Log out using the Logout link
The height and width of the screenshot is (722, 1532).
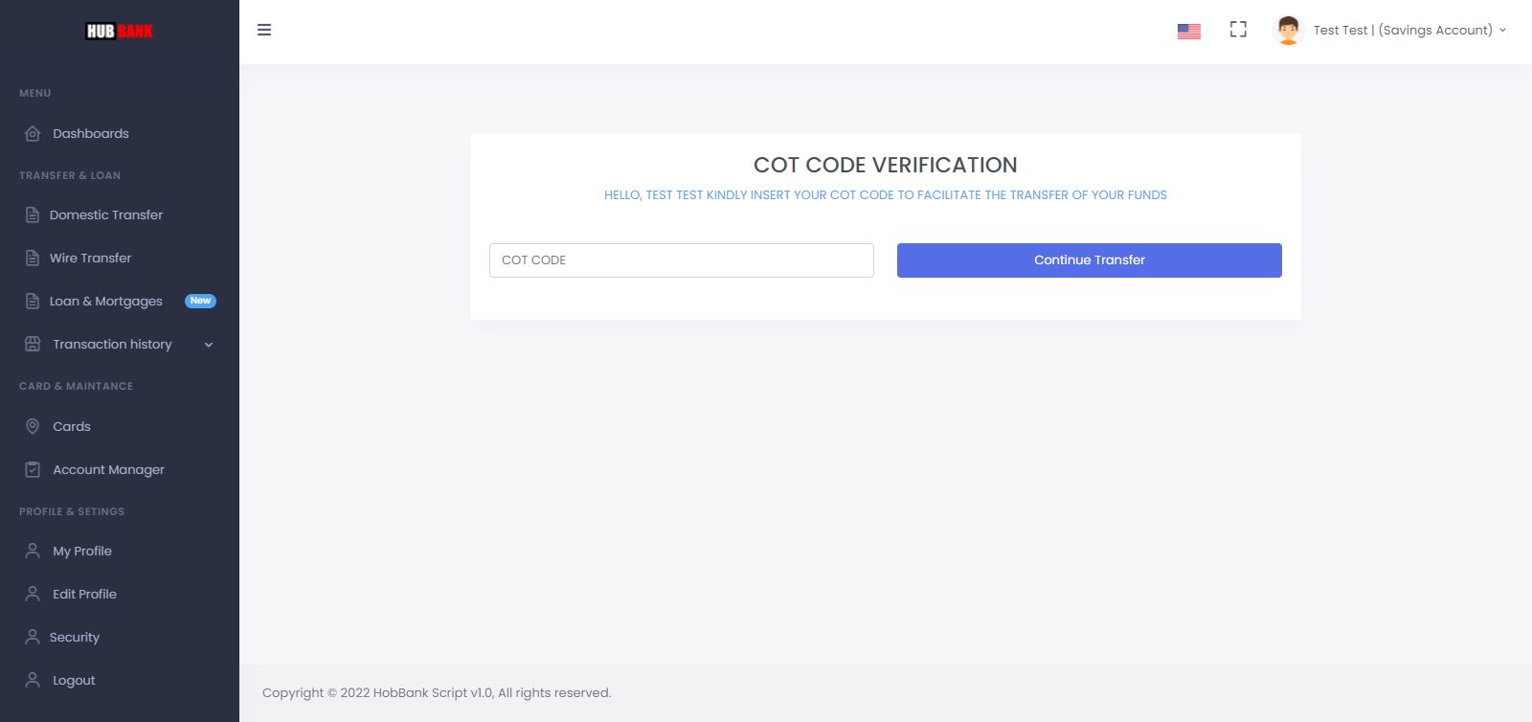click(74, 680)
